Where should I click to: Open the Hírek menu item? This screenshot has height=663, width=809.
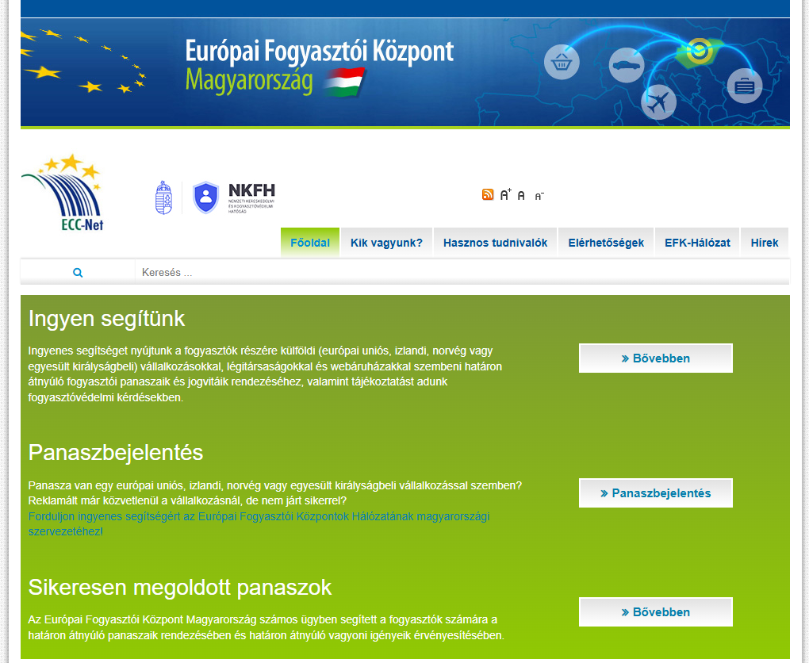pyautogui.click(x=765, y=243)
